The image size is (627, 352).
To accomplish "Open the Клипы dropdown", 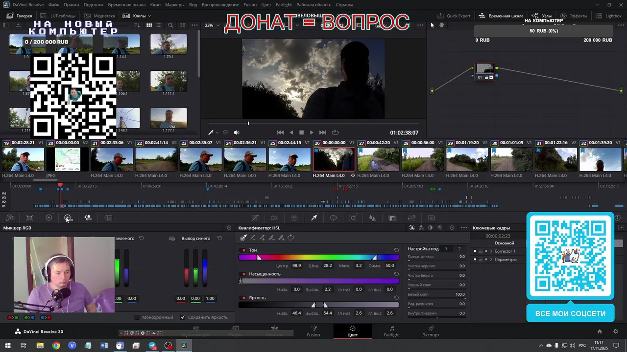I will pyautogui.click(x=135, y=16).
